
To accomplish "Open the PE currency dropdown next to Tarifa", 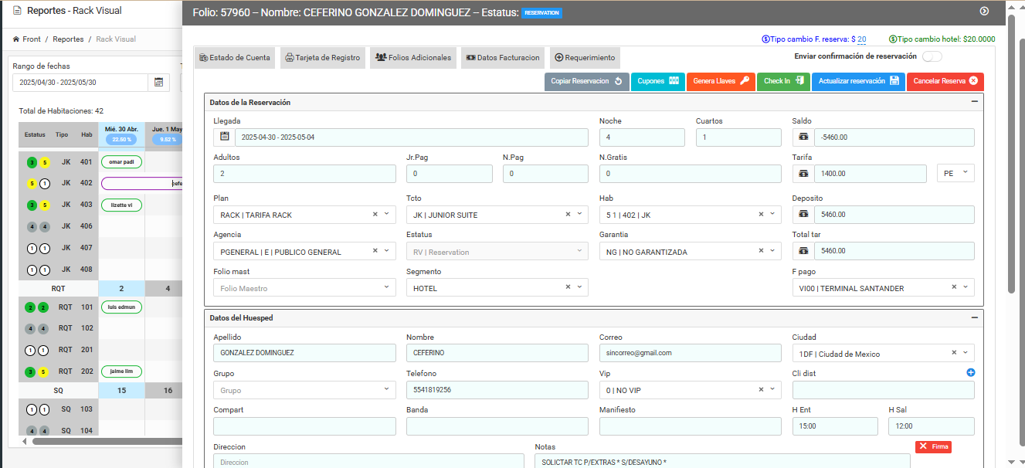I will [955, 174].
